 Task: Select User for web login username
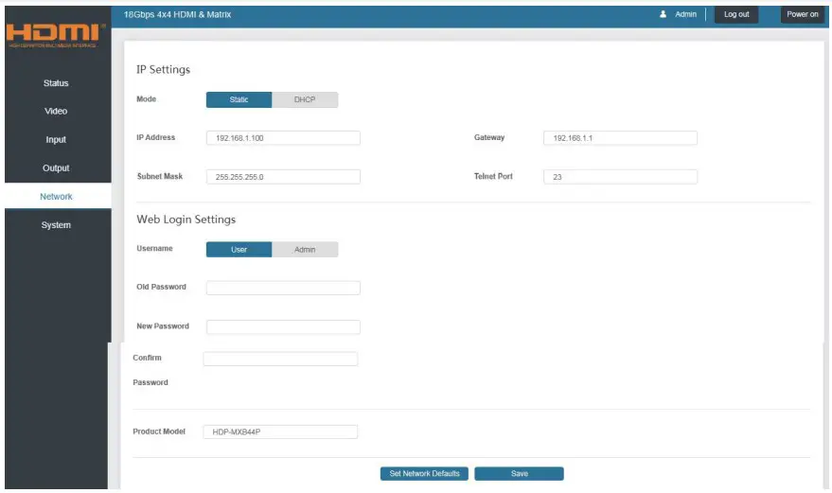pyautogui.click(x=239, y=250)
